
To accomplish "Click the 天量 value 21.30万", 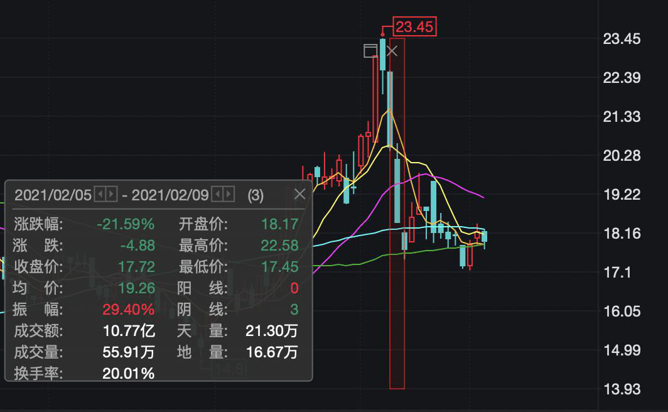I will pyautogui.click(x=272, y=330).
